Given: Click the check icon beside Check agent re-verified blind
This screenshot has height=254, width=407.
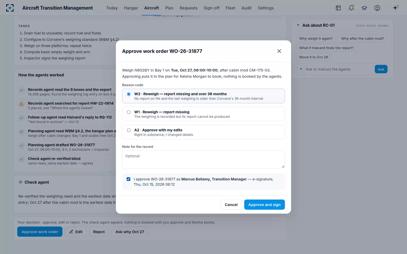Looking at the screenshot, I should (x=21, y=159).
